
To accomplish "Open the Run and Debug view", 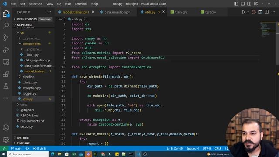I will pyautogui.click(x=6, y=50).
